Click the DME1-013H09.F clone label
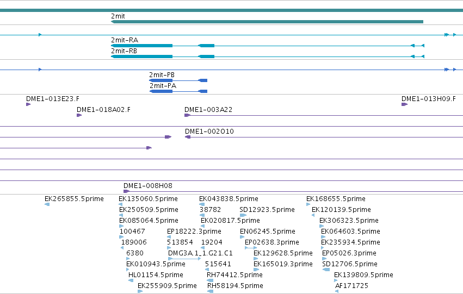The image size is (463, 294). tap(429, 99)
